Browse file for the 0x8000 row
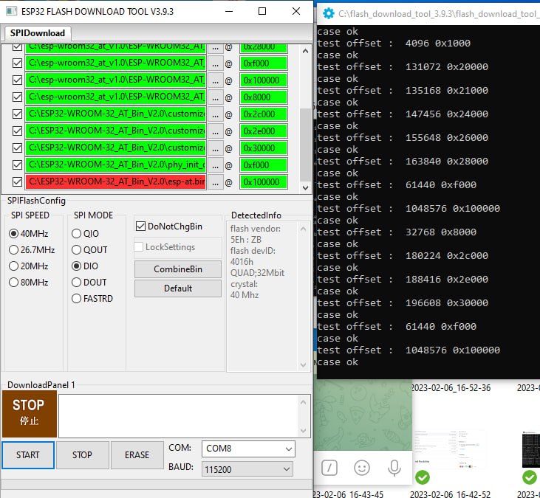The image size is (540, 498). click(x=215, y=97)
